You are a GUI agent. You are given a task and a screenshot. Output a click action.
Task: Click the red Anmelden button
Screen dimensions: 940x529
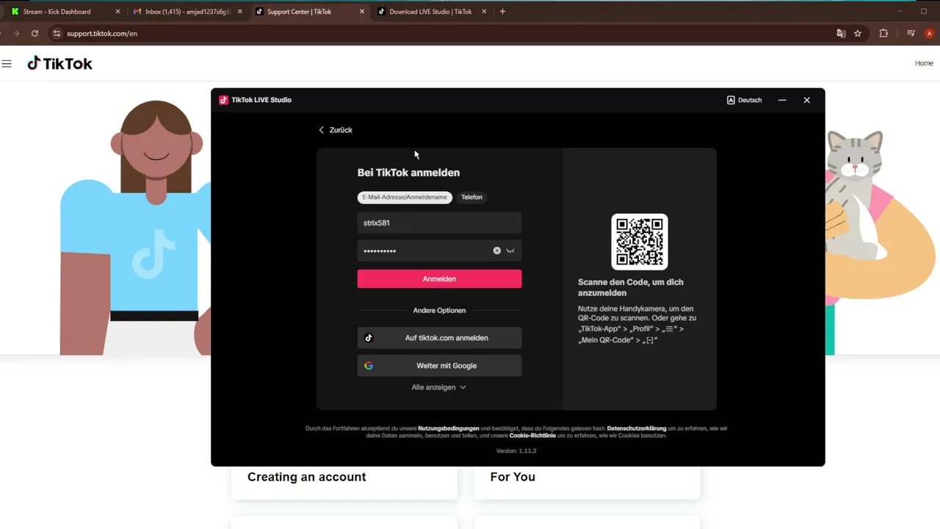(x=439, y=278)
